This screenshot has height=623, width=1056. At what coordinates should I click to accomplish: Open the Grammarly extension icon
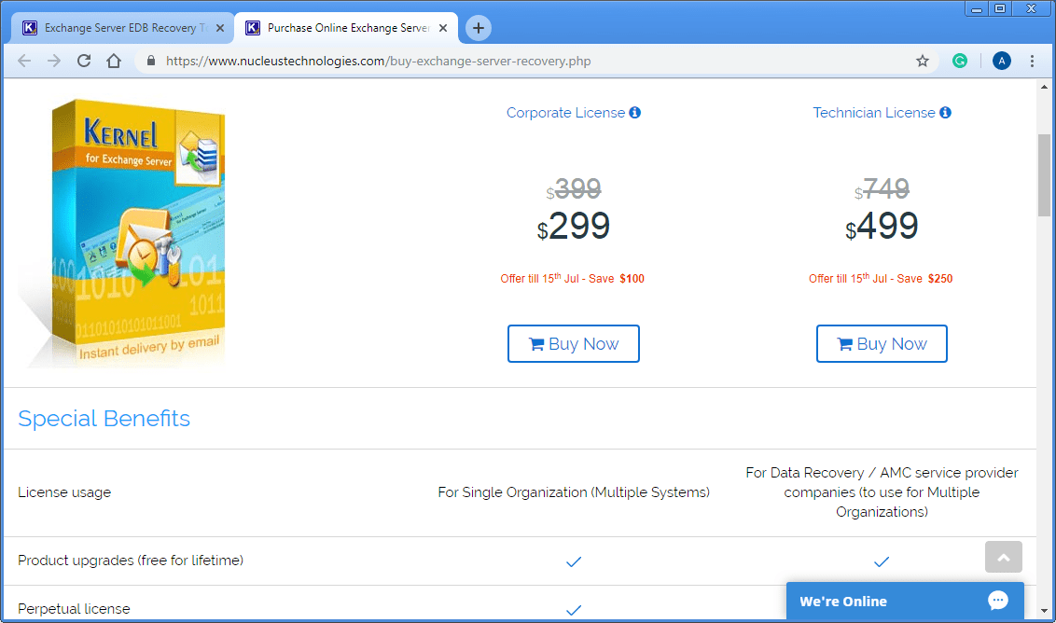[960, 61]
